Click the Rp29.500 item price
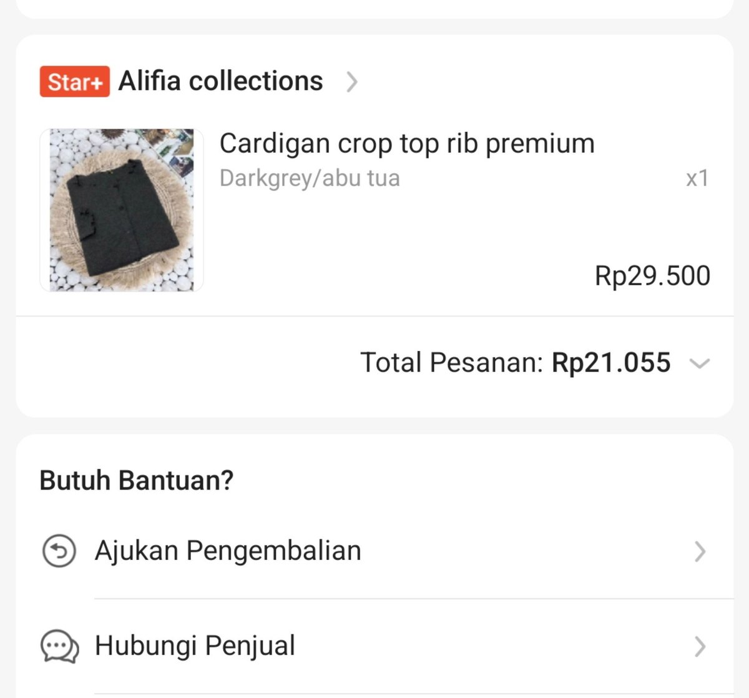 [x=652, y=275]
